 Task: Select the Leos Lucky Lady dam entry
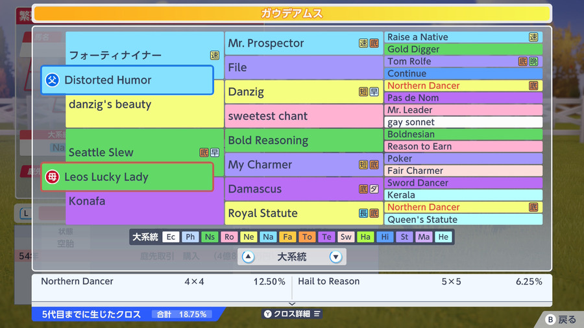coord(127,177)
